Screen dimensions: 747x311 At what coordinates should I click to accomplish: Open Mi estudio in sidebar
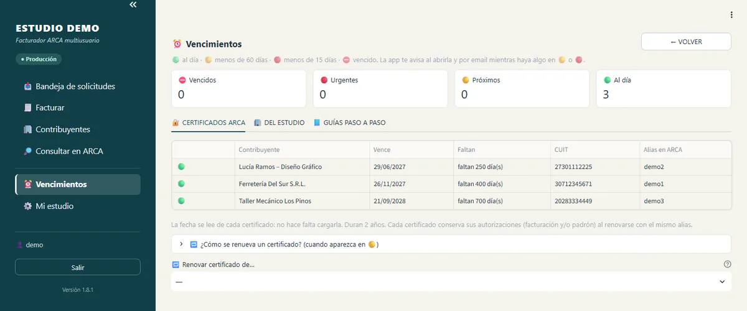78,206
